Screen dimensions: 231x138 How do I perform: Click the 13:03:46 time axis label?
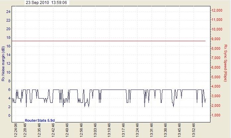point(96,129)
